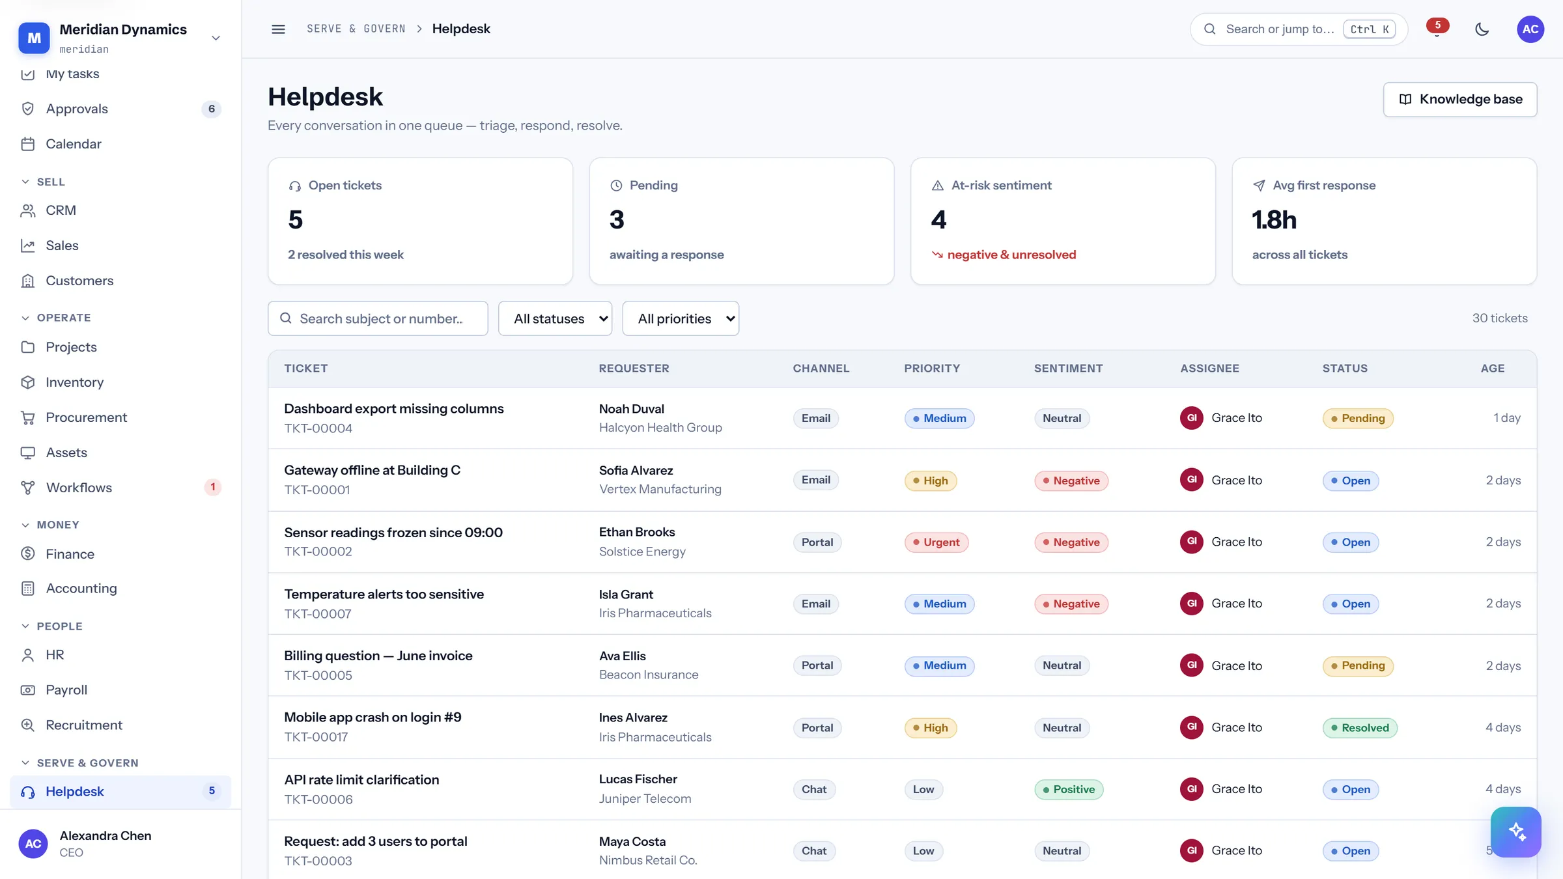Collapse the OPERATE section
The height and width of the screenshot is (879, 1563).
pyautogui.click(x=56, y=318)
